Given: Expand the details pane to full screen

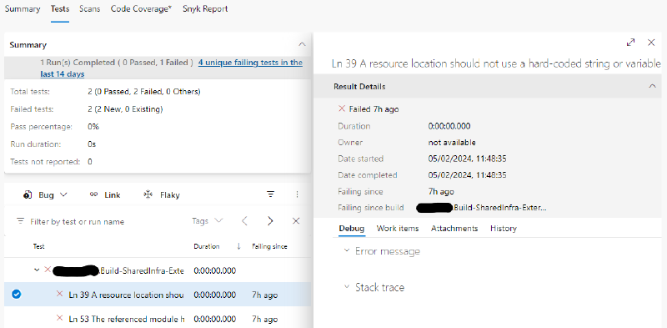Looking at the screenshot, I should click(x=630, y=43).
